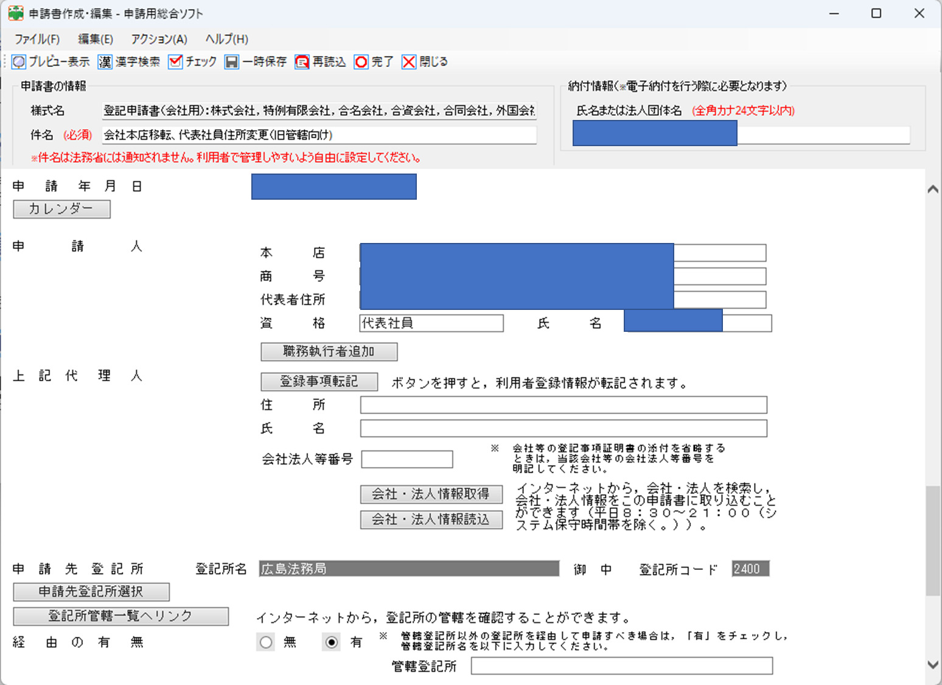Click the カレンダー button
The height and width of the screenshot is (685, 942).
(61, 209)
